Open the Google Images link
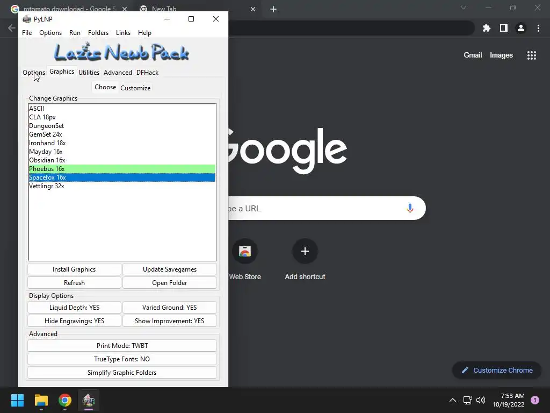 click(501, 55)
